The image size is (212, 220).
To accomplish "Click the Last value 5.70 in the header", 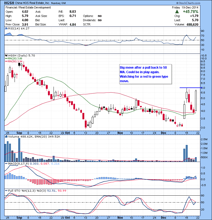I will (x=195, y=20).
